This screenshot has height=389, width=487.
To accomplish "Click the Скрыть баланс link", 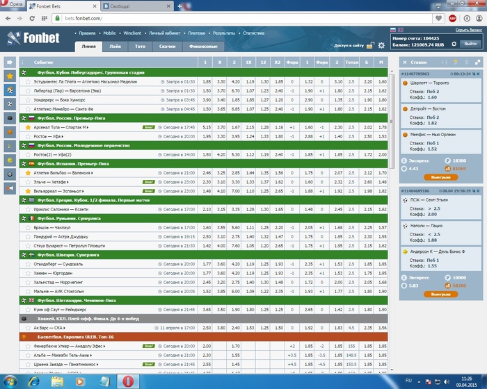I will (x=469, y=30).
